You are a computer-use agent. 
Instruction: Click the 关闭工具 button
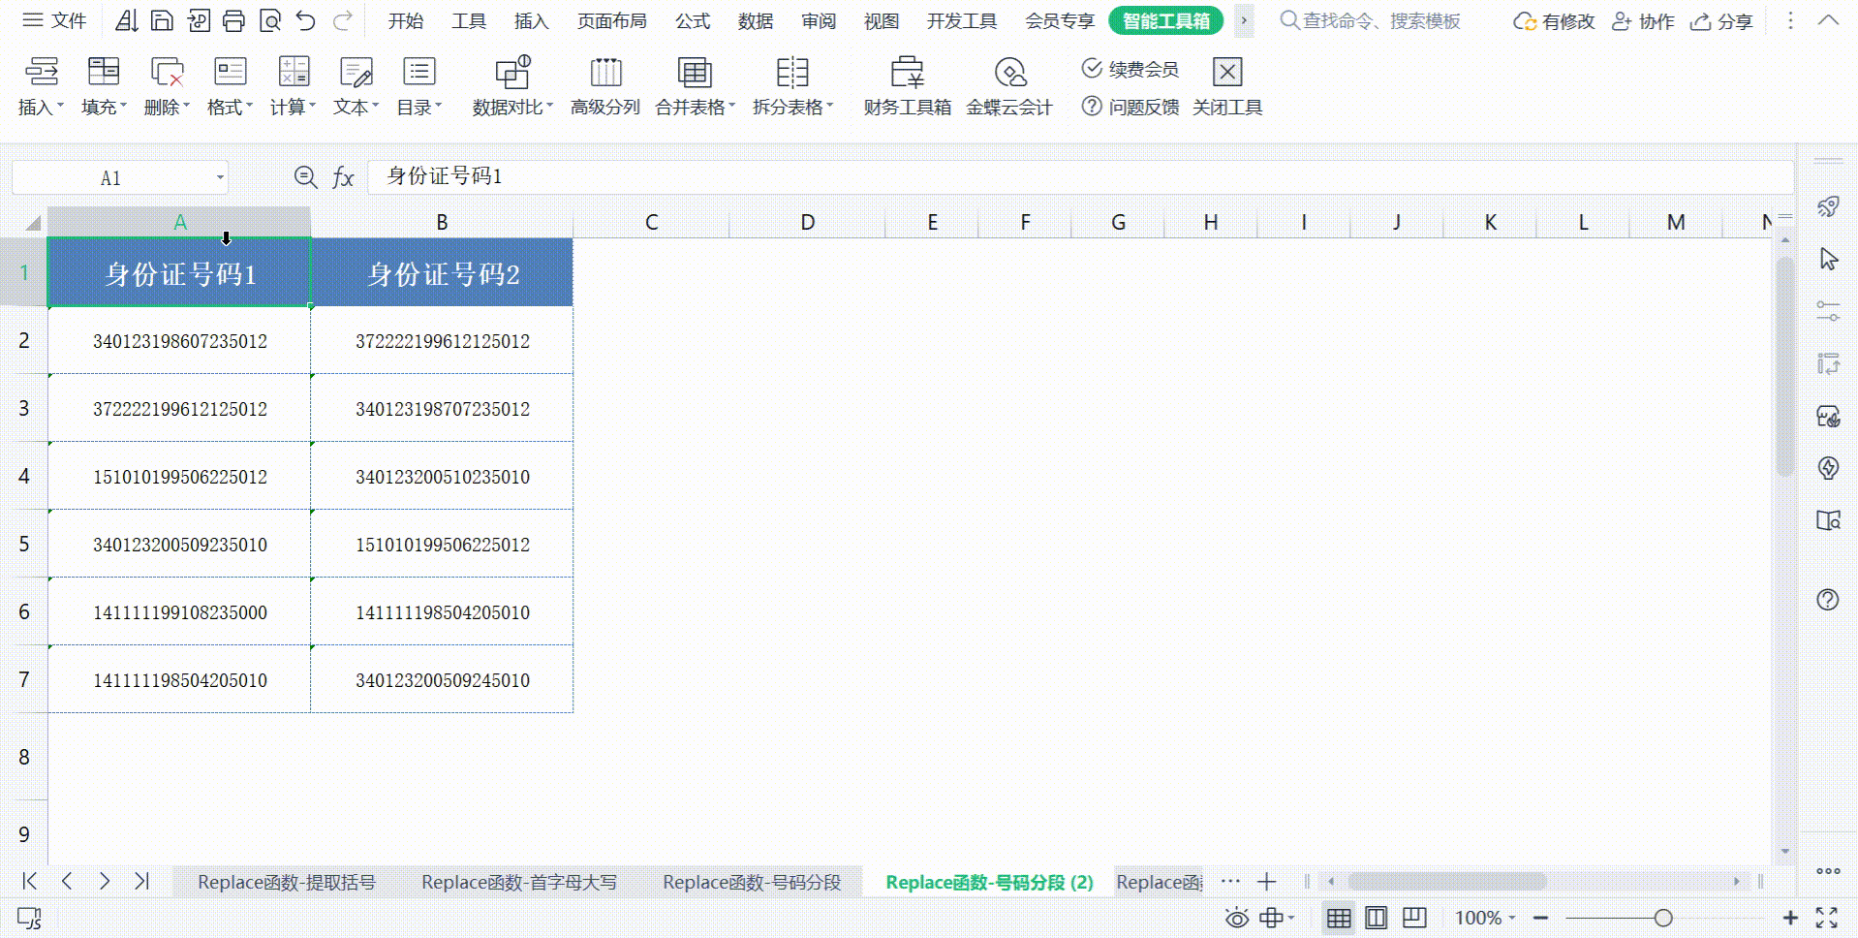pyautogui.click(x=1227, y=86)
